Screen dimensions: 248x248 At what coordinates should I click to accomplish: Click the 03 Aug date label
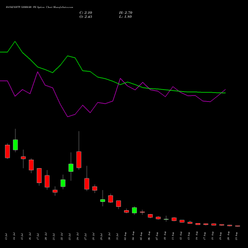(x=125, y=236)
